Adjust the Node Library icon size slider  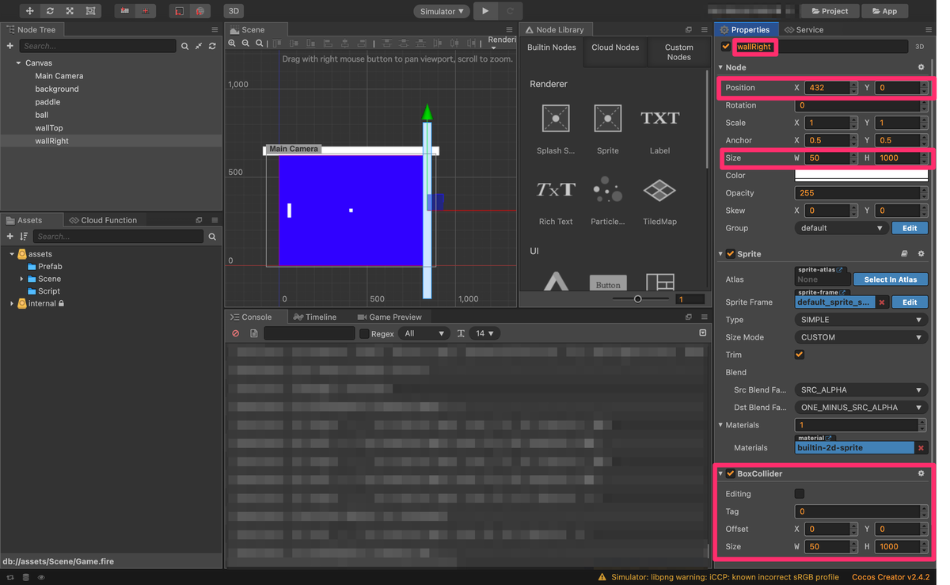point(638,299)
